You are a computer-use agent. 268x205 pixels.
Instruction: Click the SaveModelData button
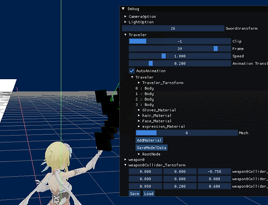[152, 147]
